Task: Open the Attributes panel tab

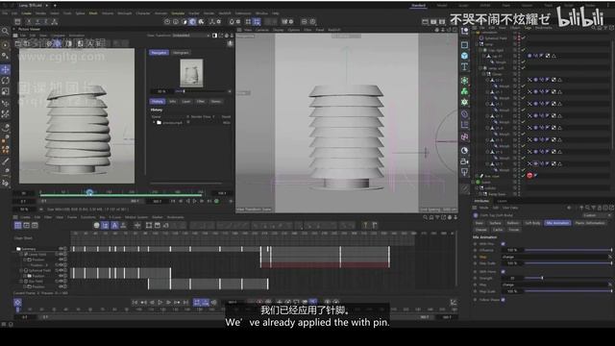Action: pos(482,201)
